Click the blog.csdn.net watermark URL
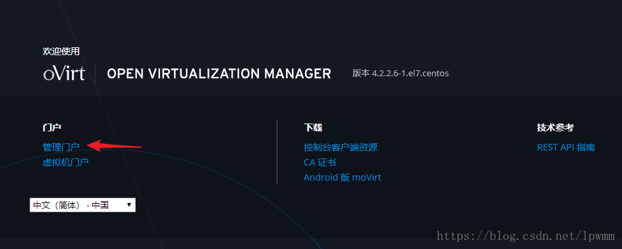622x249 pixels. [x=526, y=237]
